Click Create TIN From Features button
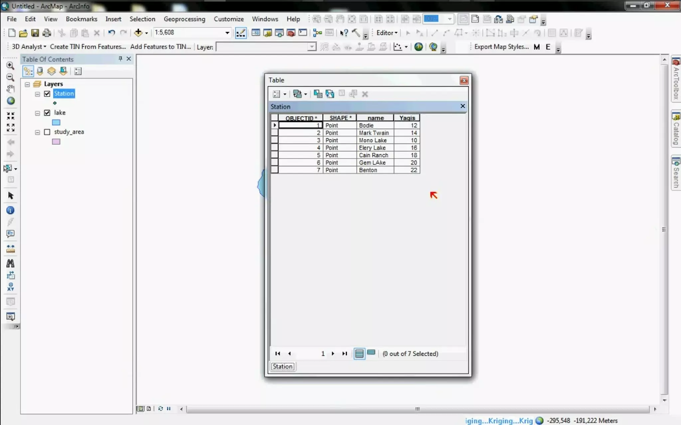This screenshot has width=681, height=425. (x=88, y=47)
